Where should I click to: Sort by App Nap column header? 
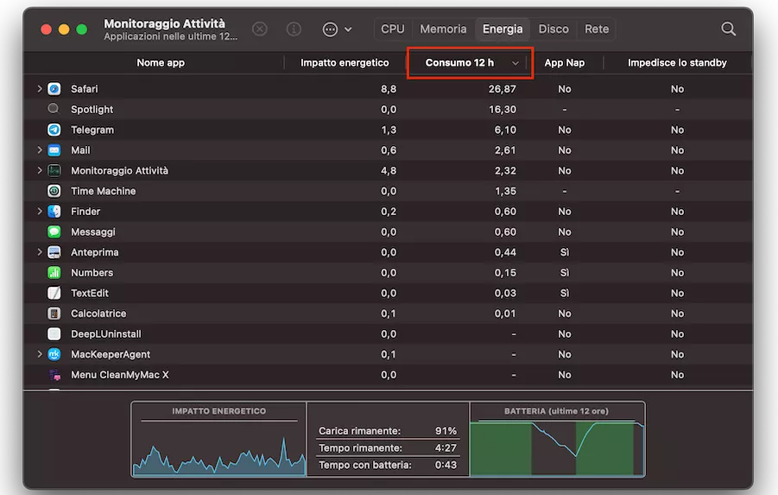(x=565, y=63)
